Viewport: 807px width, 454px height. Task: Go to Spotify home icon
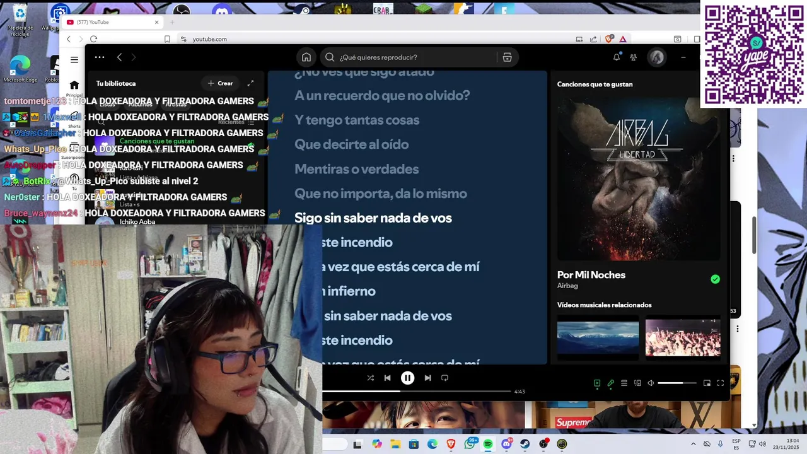pyautogui.click(x=306, y=57)
